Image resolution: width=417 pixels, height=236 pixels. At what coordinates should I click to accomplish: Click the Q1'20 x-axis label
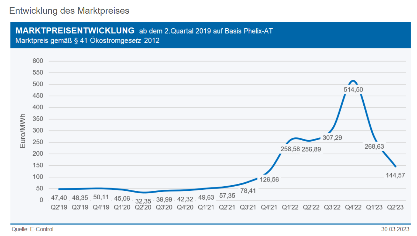tap(122, 207)
